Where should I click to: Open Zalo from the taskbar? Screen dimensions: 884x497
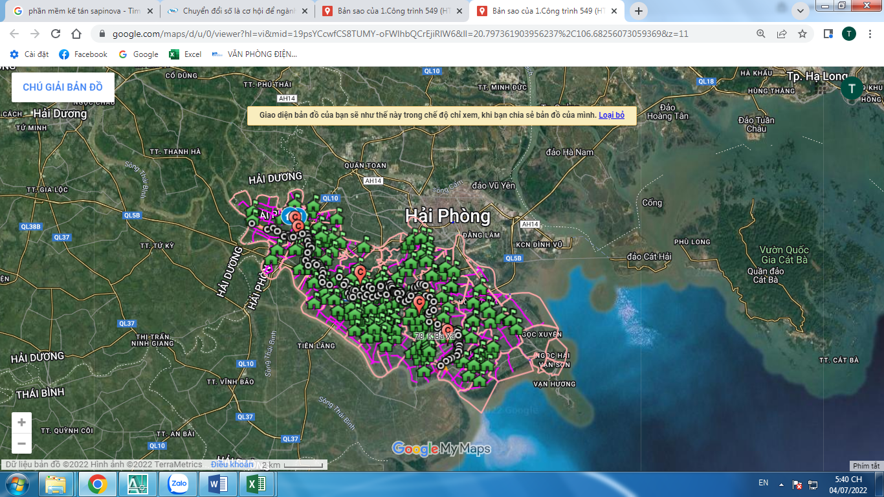tap(177, 483)
